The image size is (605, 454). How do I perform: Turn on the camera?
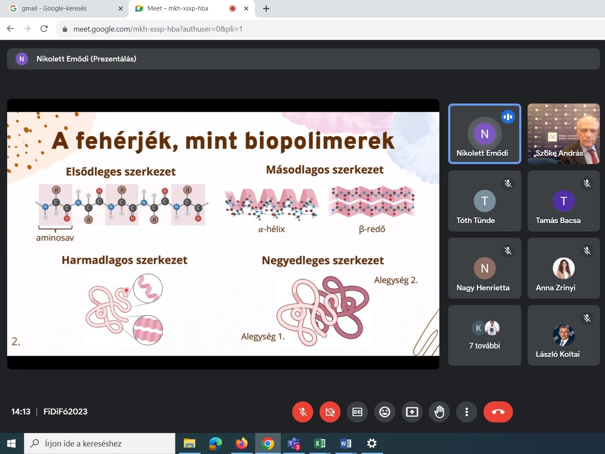point(330,412)
